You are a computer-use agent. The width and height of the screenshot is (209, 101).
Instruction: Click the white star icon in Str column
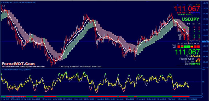coord(194,29)
